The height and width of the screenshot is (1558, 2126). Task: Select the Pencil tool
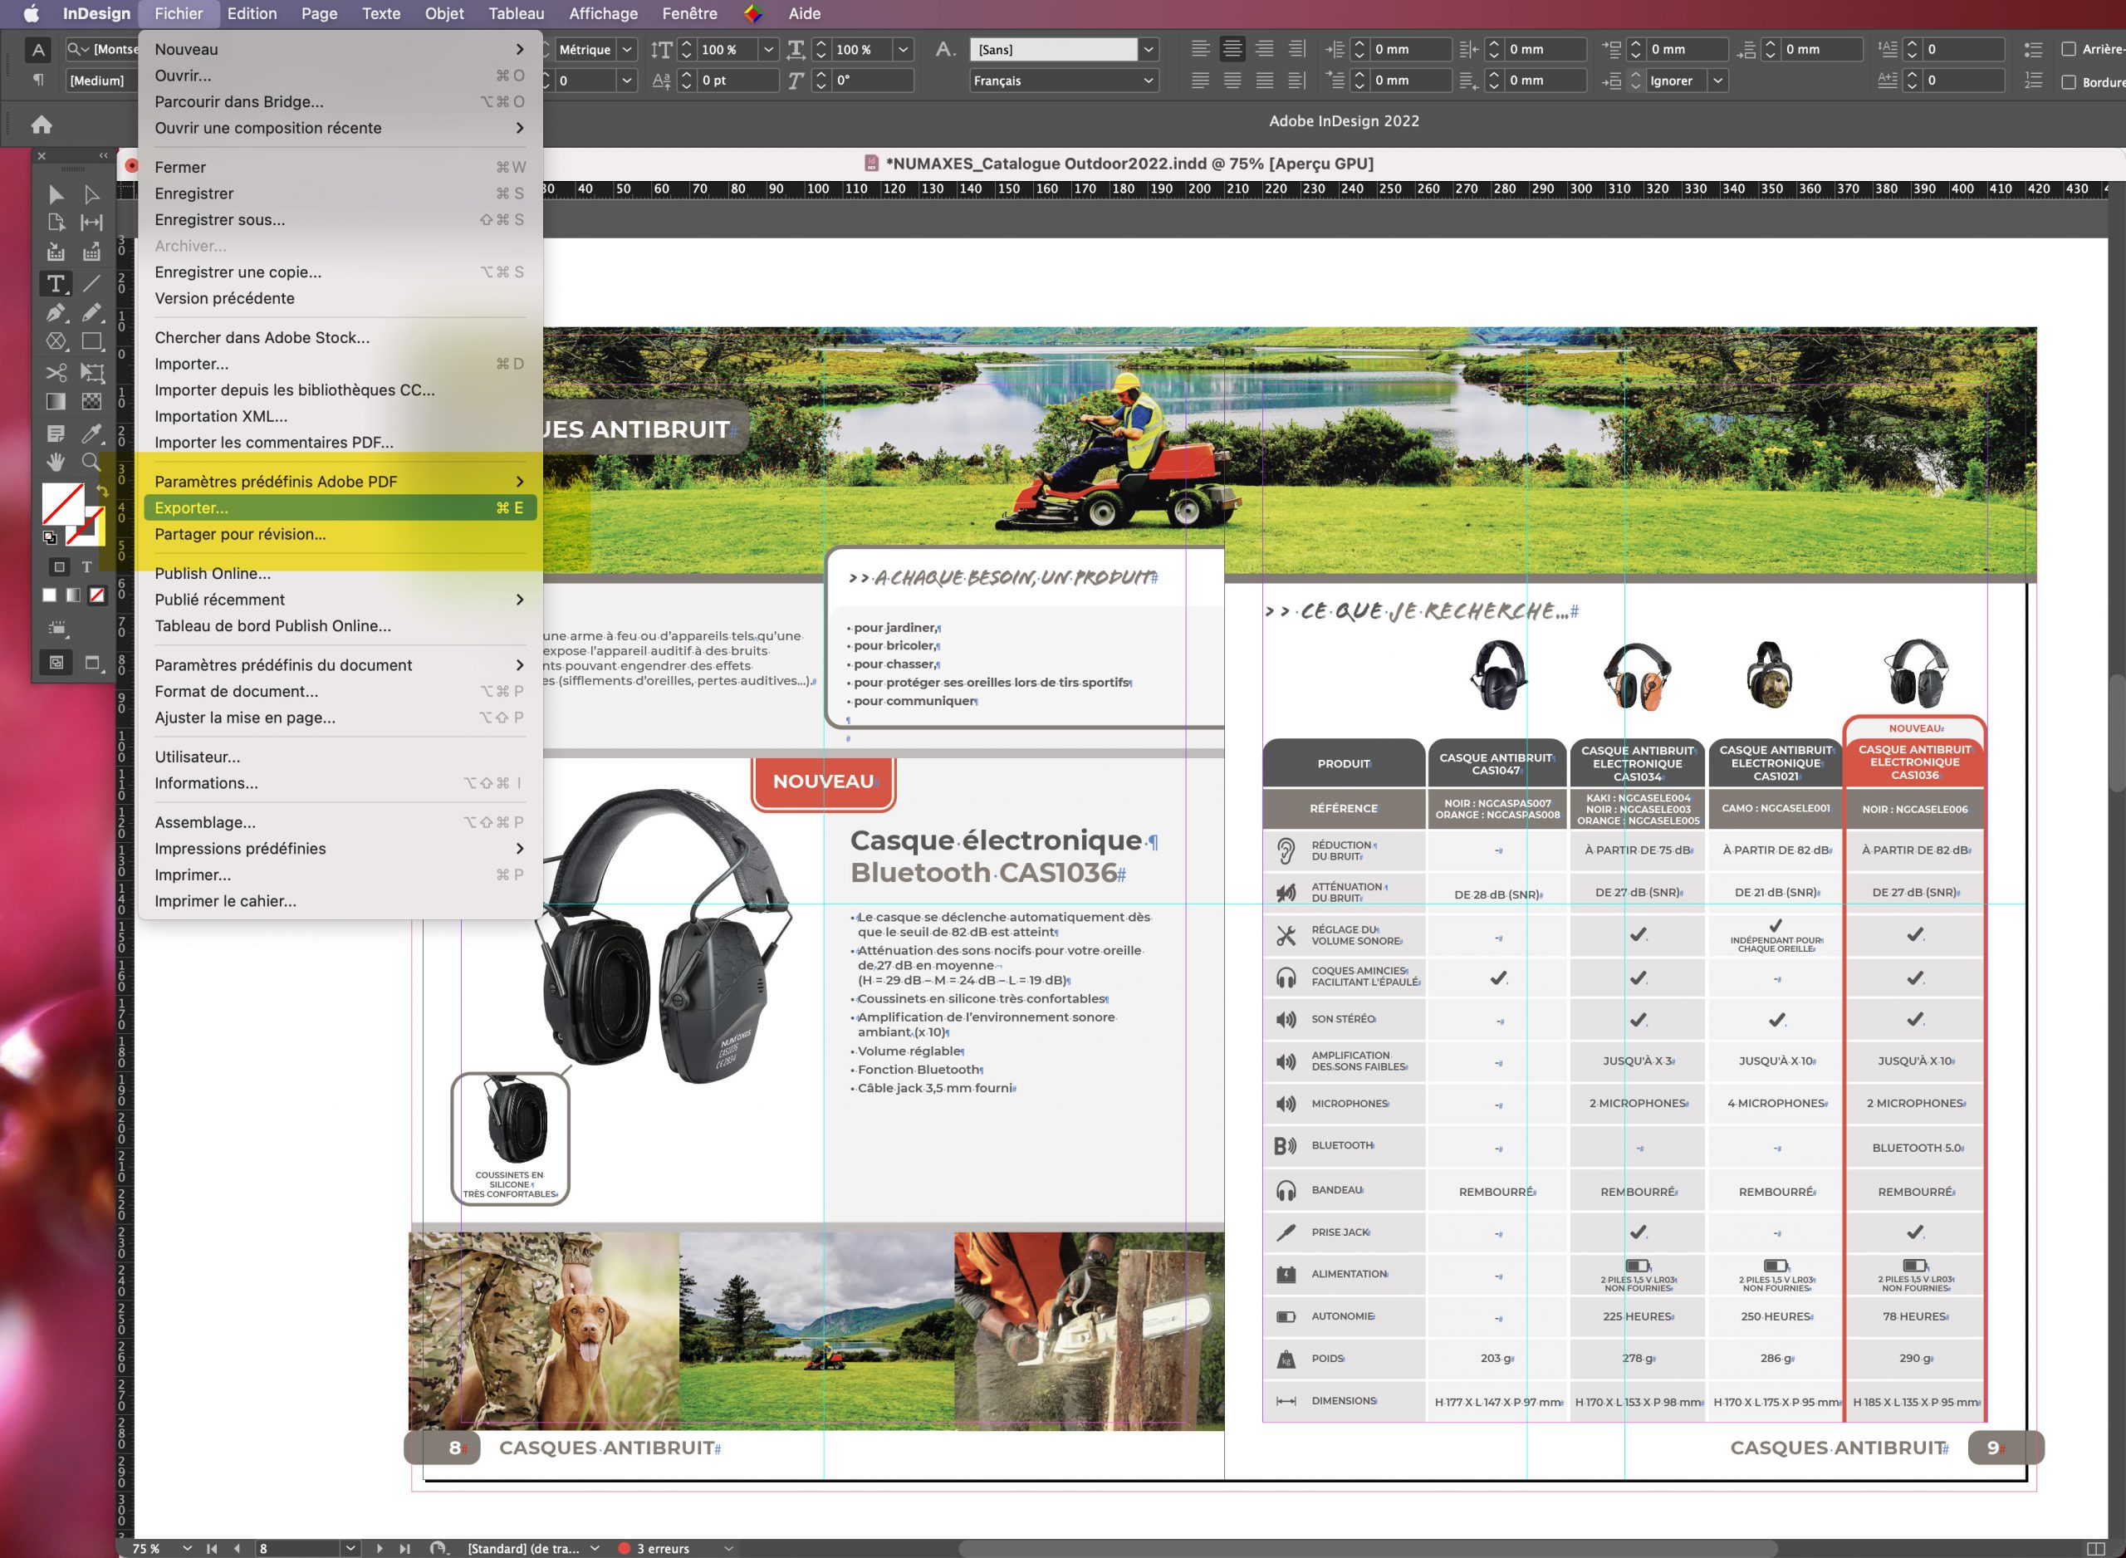pyautogui.click(x=91, y=312)
